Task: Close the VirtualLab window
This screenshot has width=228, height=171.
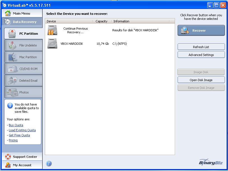Action: coord(223,5)
